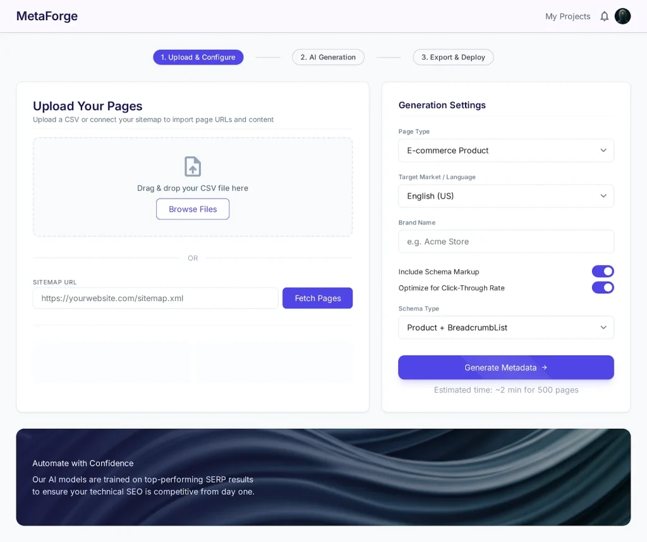Viewport: 647px width, 542px height.
Task: Click the Generate Metadata button
Action: pos(506,367)
